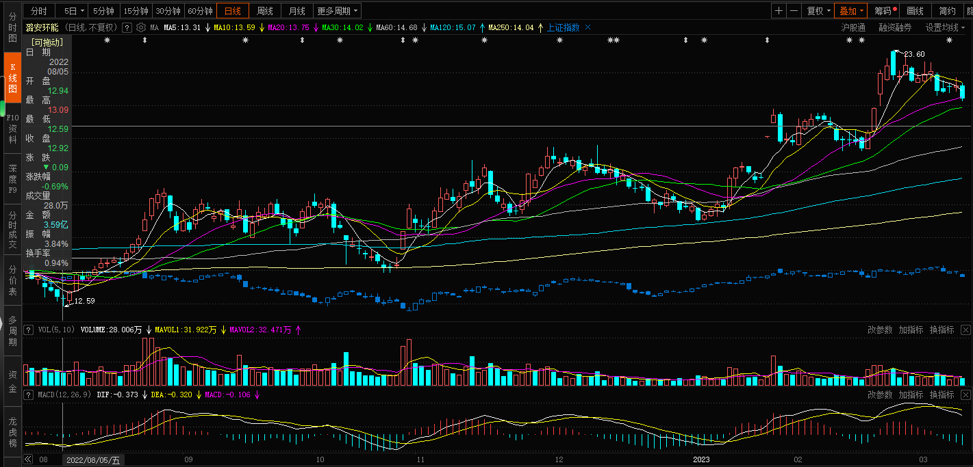The image size is (973, 467).
Task: Click the zoom-in plus icon in the top toolbar
Action: coord(779,11)
